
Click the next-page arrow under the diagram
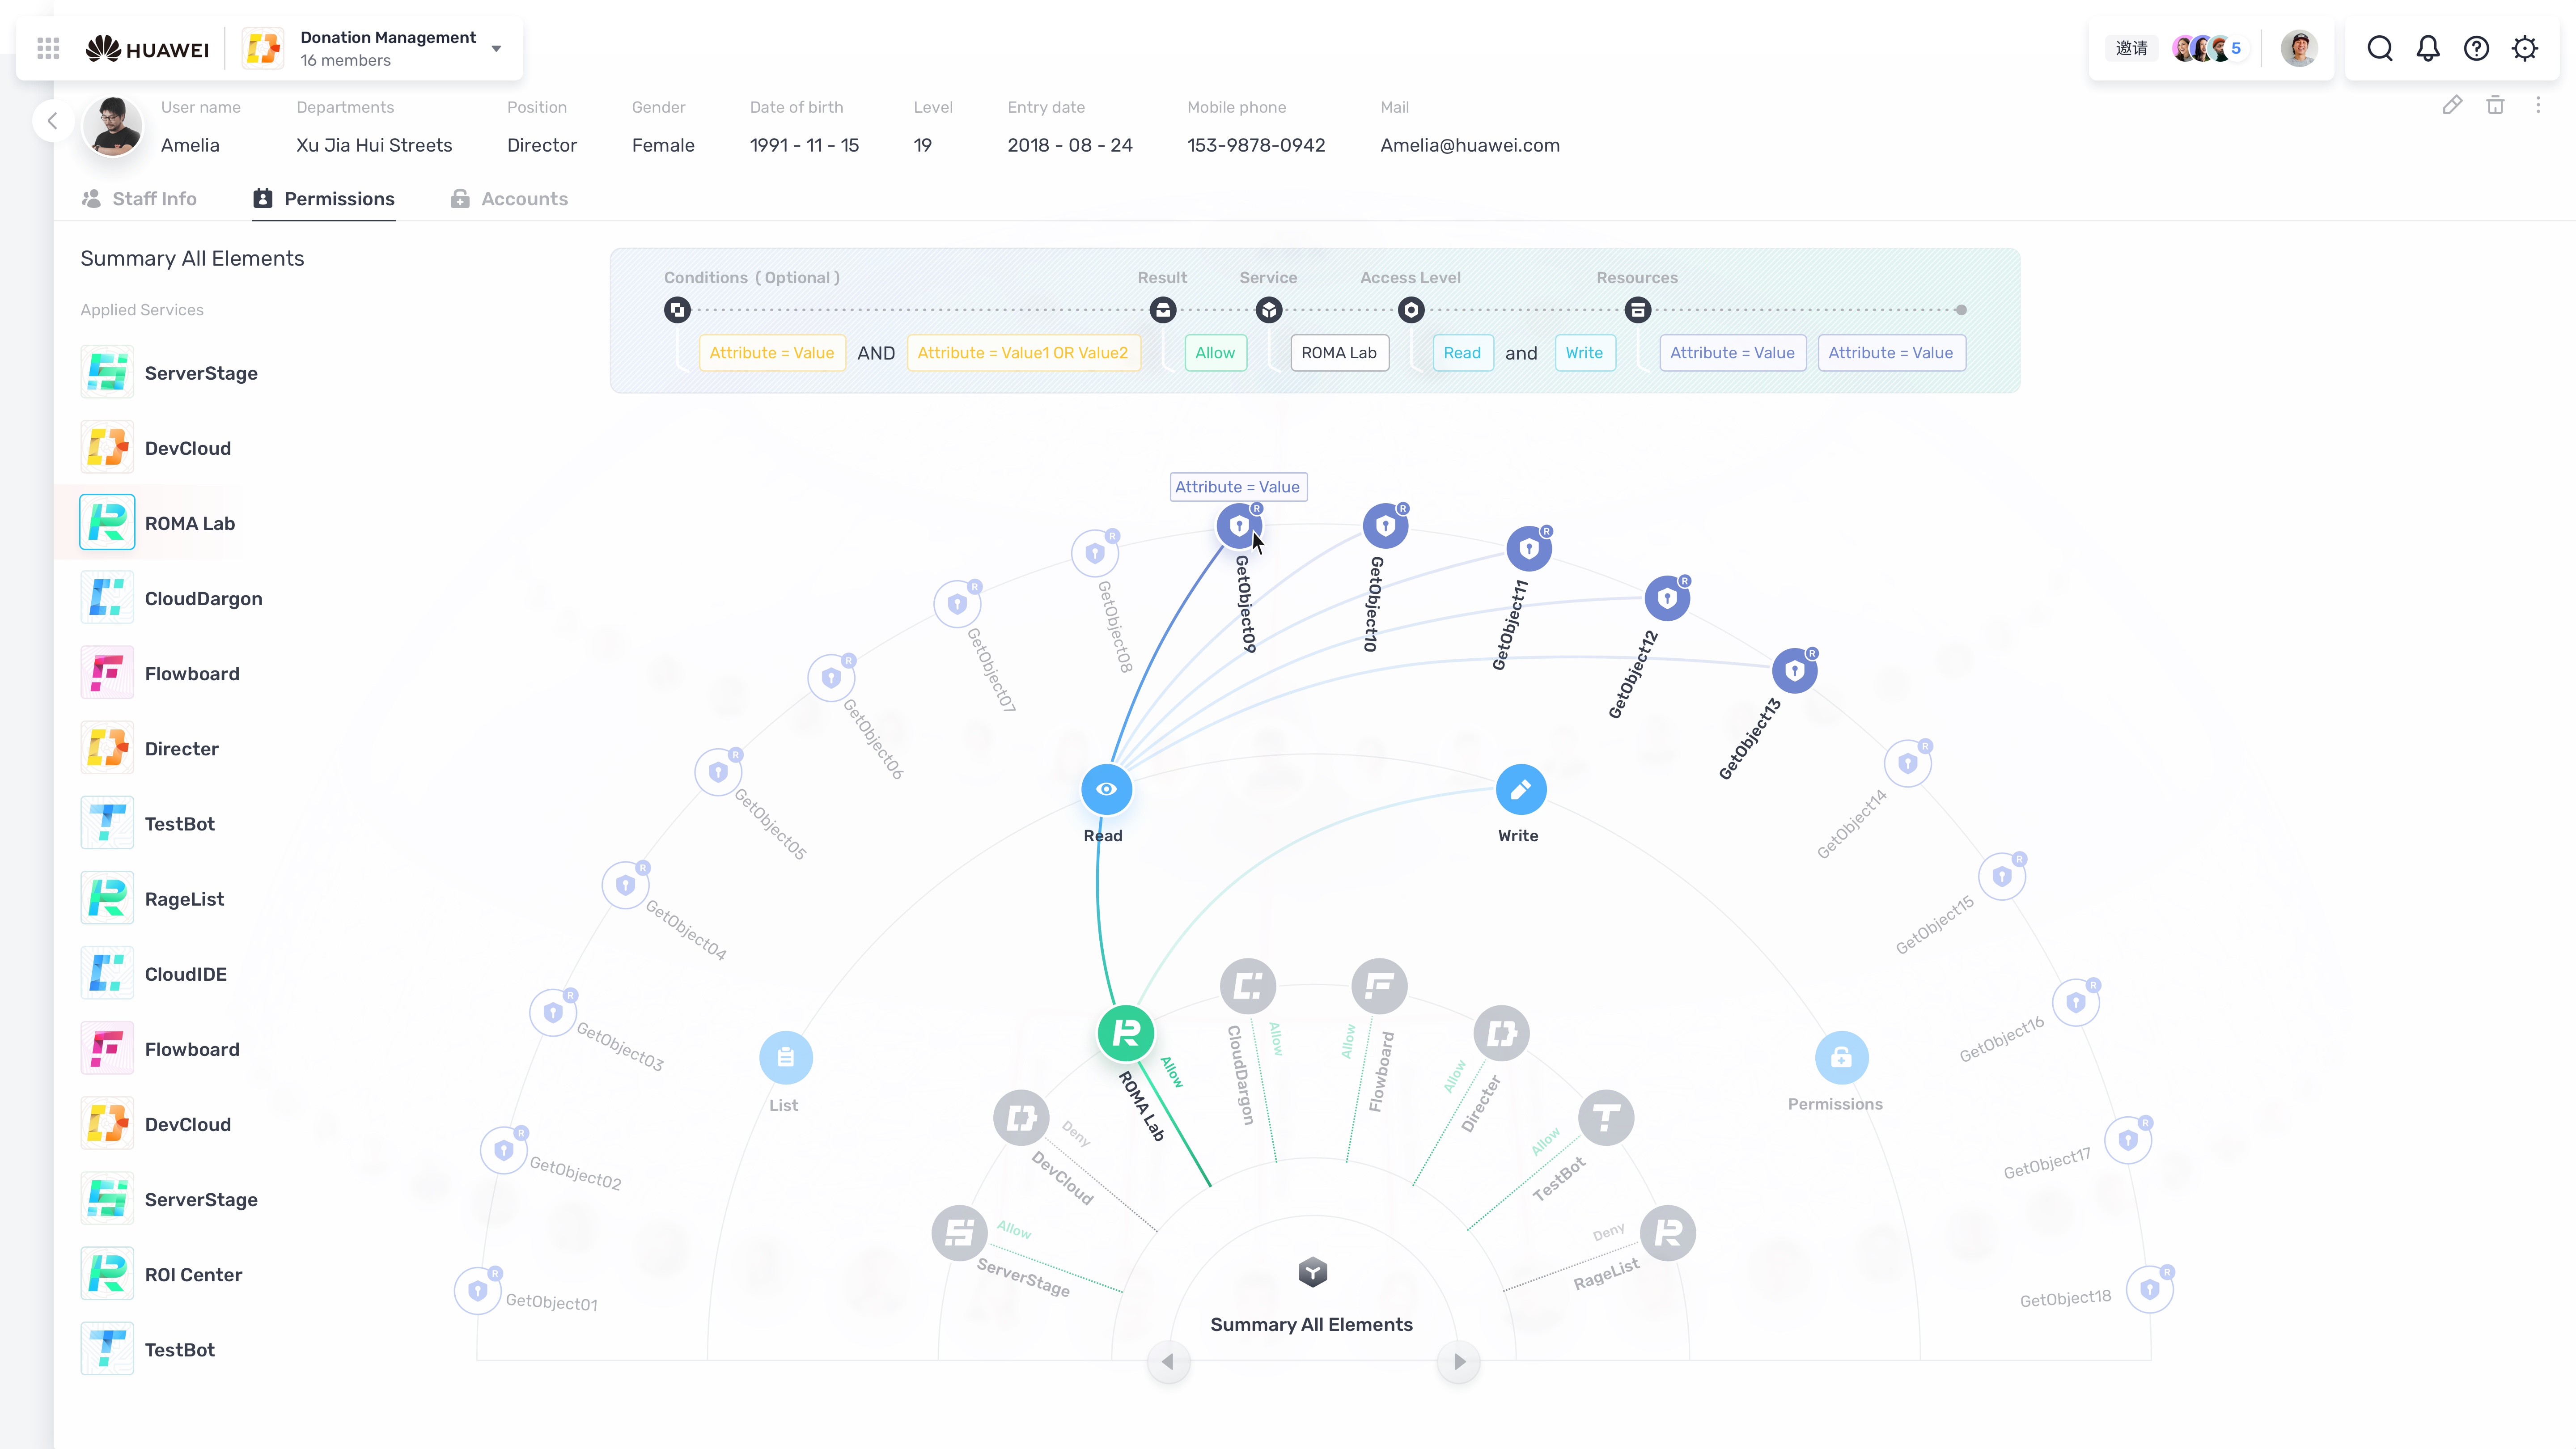[1458, 1361]
